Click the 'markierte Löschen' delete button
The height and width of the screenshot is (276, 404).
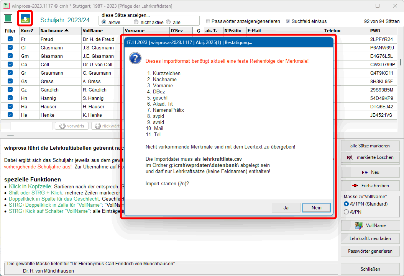(x=370, y=157)
